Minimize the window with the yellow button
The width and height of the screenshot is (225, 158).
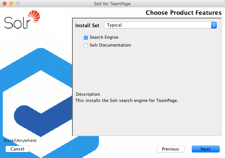pos(11,4)
